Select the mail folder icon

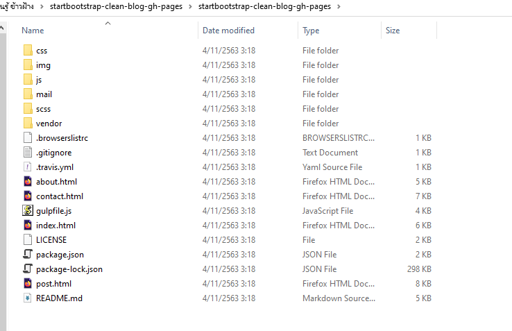coord(28,94)
